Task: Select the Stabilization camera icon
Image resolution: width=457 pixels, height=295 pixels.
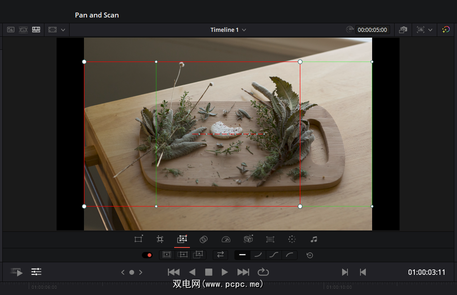Action: 248,239
